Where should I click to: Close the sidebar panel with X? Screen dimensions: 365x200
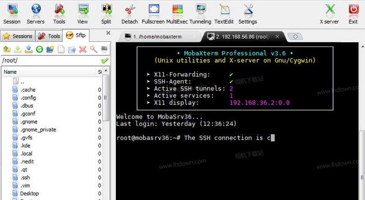point(108,33)
